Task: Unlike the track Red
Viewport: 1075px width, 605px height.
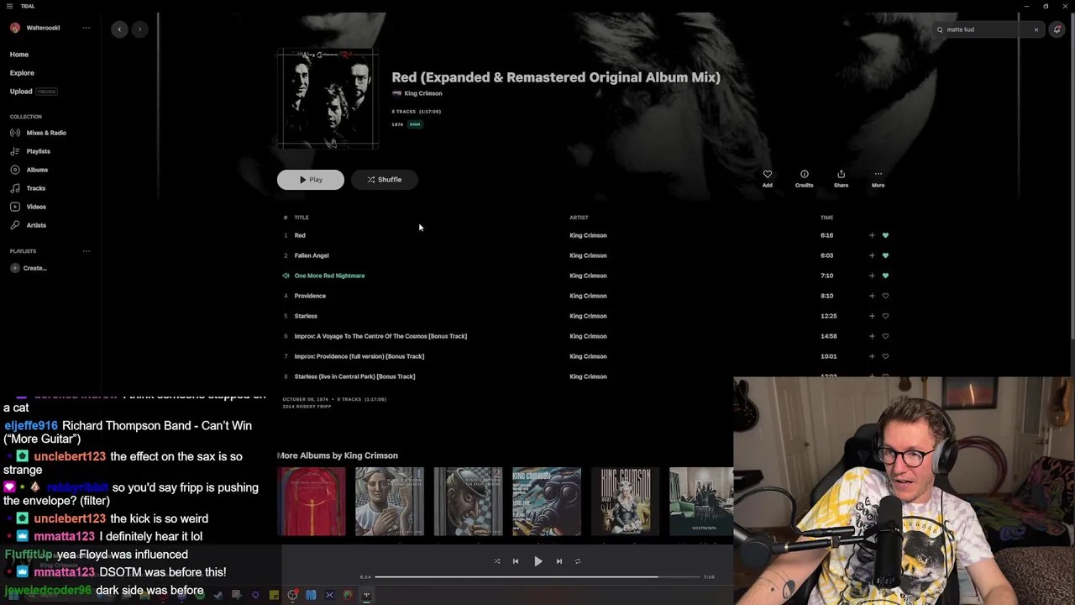Action: (x=885, y=235)
